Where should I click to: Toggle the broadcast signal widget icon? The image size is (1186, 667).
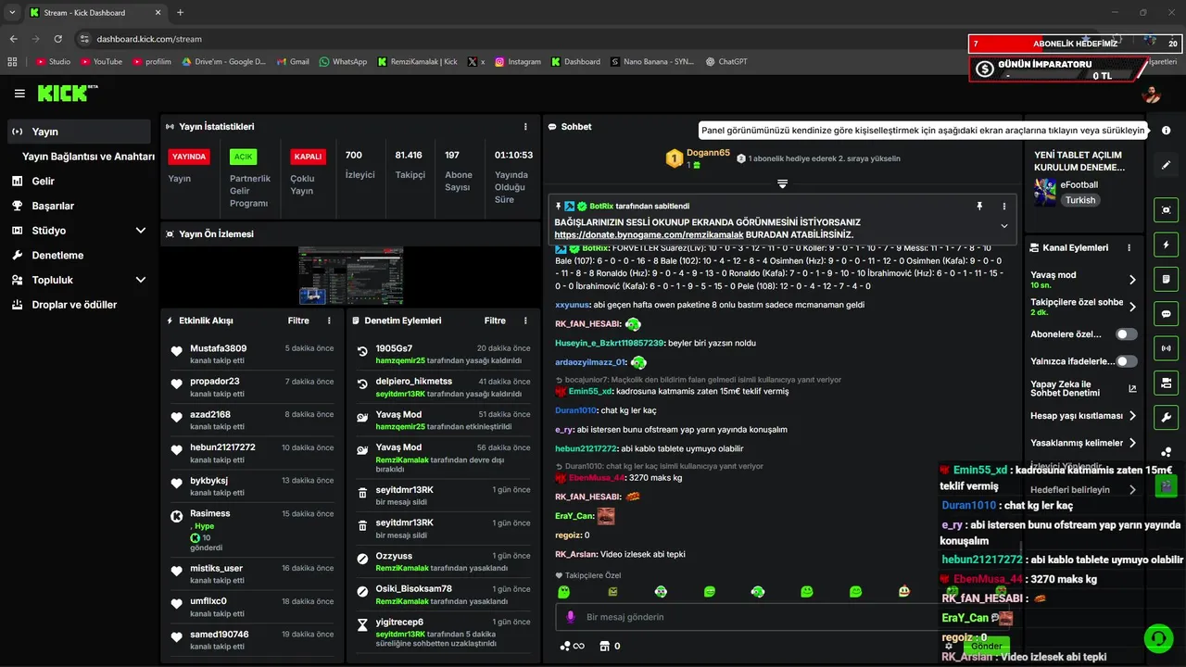click(x=1166, y=348)
